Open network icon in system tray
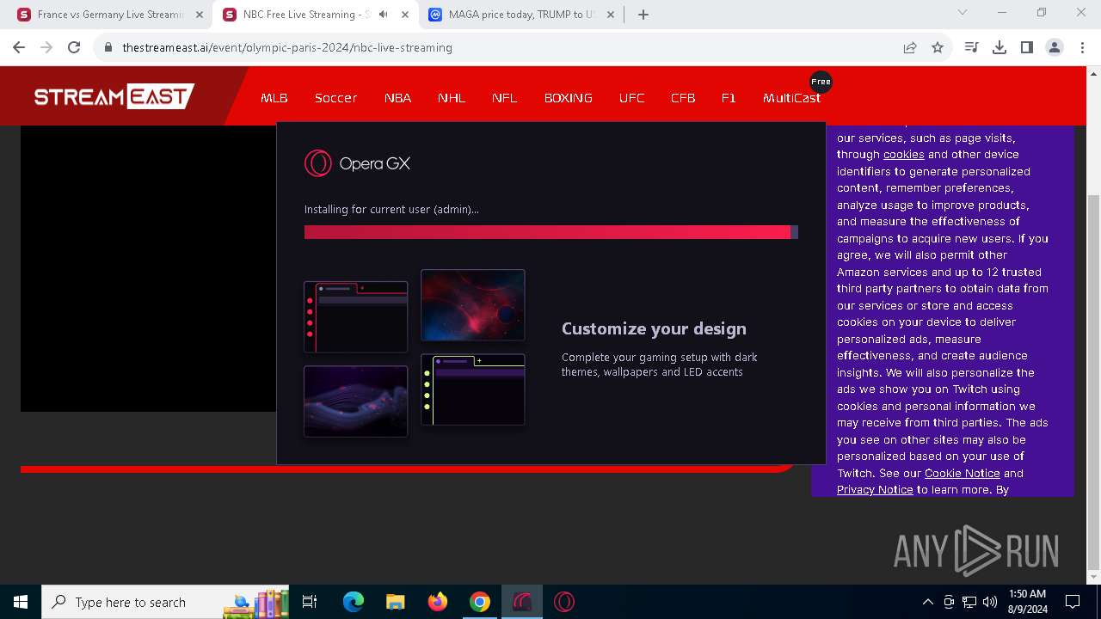 [969, 602]
